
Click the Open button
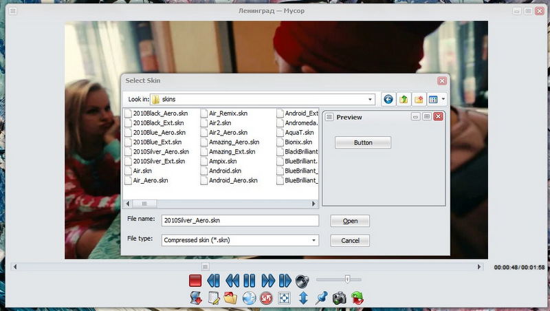pyautogui.click(x=350, y=221)
